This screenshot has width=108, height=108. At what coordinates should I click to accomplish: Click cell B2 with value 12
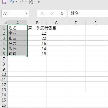coord(37,33)
